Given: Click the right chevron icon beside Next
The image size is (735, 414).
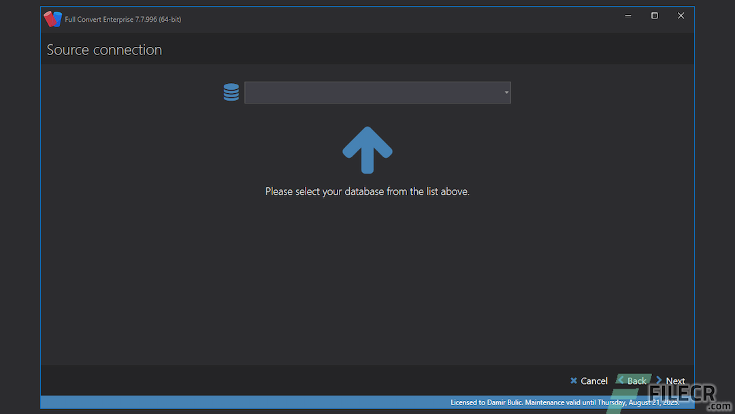Looking at the screenshot, I should (x=657, y=381).
